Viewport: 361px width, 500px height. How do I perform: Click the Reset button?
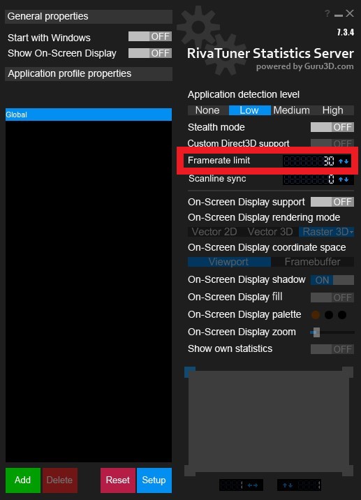pos(118,480)
